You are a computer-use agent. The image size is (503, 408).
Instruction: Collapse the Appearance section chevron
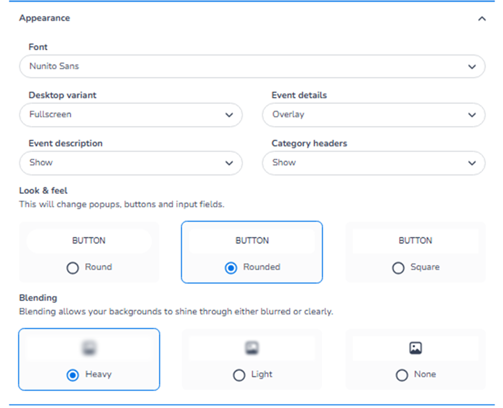tap(481, 19)
